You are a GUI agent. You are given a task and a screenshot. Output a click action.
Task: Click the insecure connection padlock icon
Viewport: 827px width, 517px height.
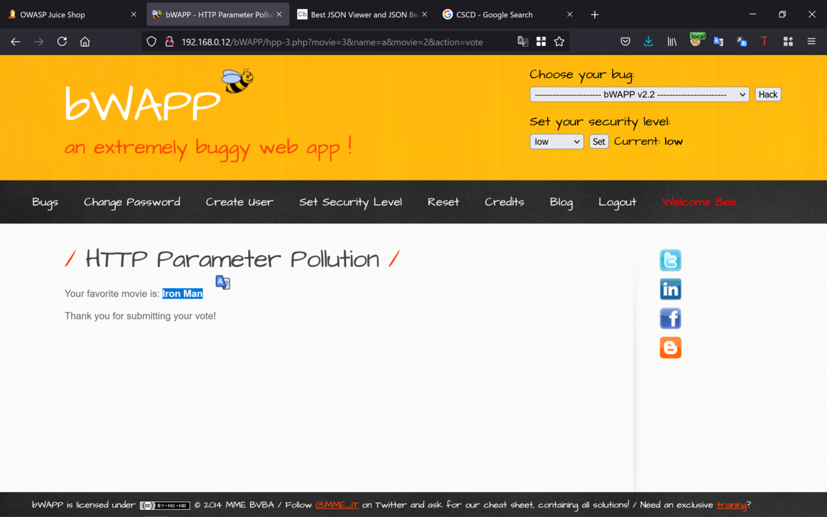click(x=169, y=41)
